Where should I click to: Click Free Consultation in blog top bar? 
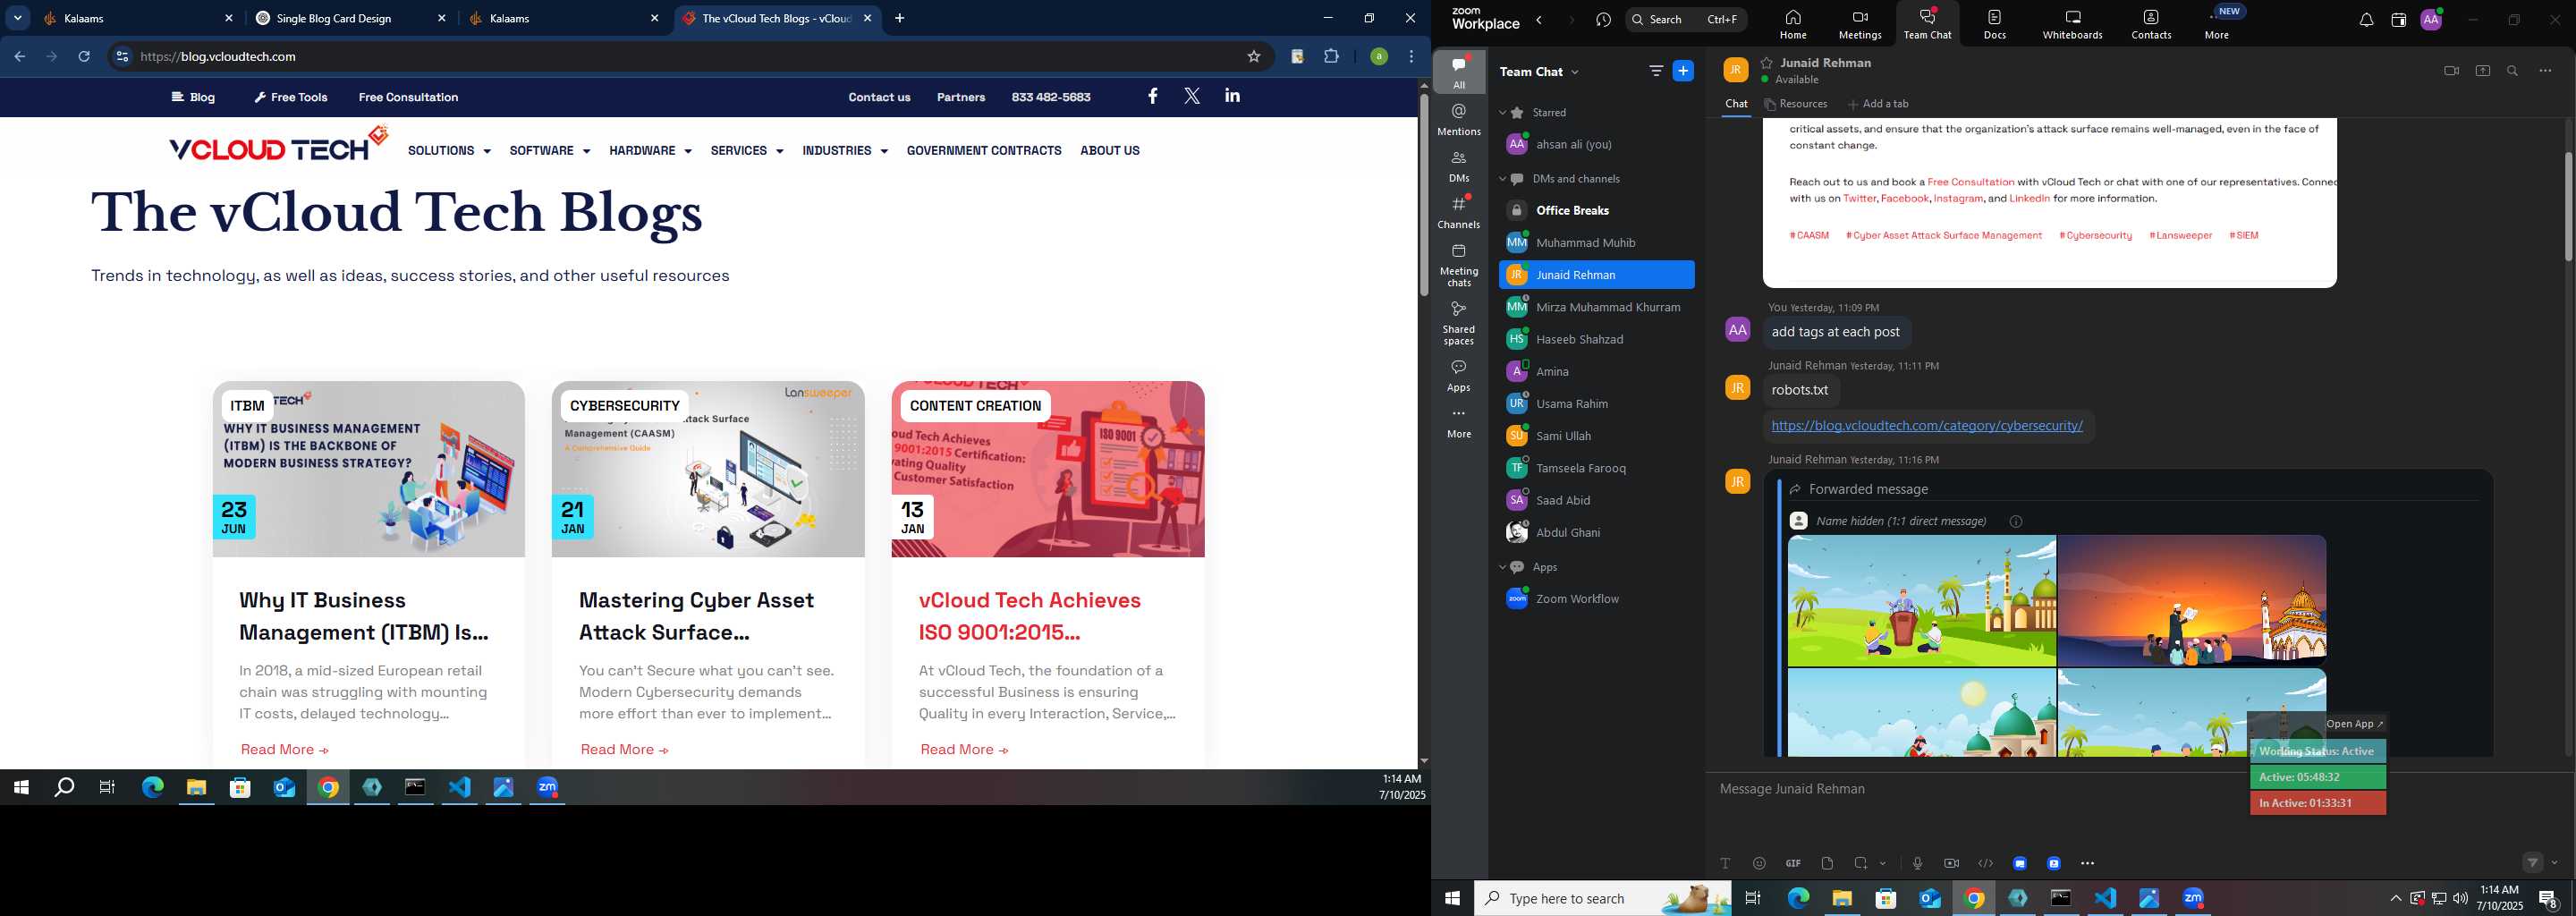point(408,97)
